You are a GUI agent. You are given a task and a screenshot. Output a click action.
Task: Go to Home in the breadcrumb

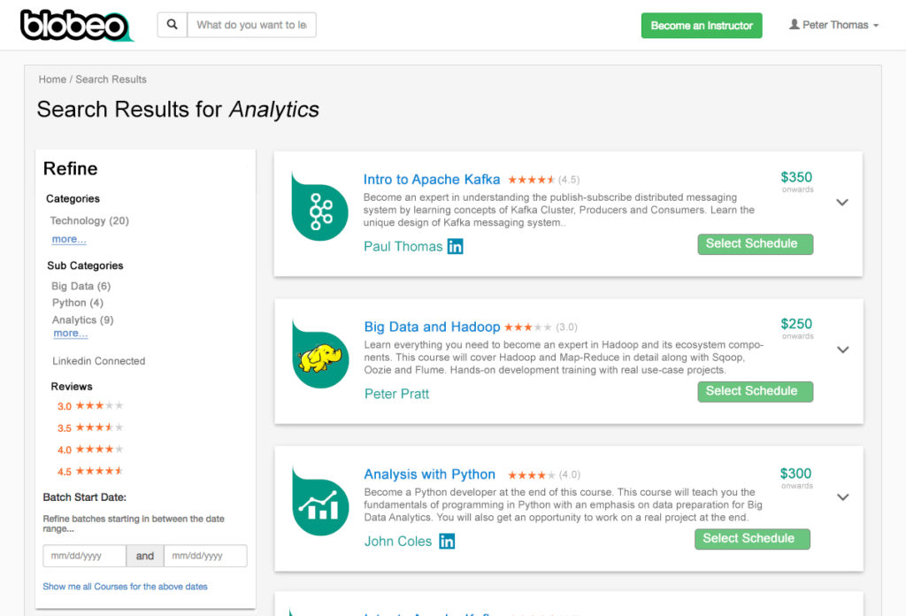click(52, 80)
